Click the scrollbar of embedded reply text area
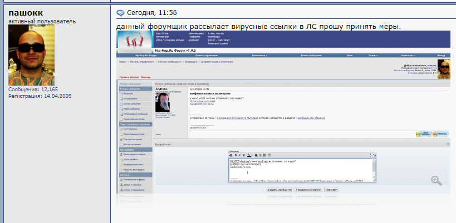 pos(374,170)
